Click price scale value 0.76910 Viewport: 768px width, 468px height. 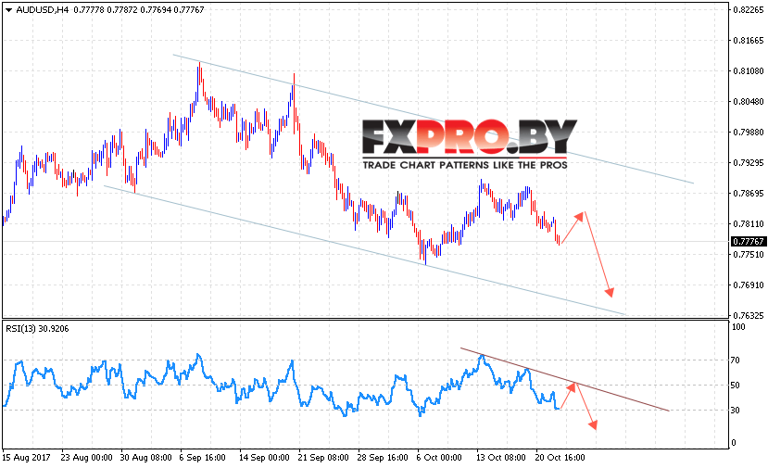point(749,285)
